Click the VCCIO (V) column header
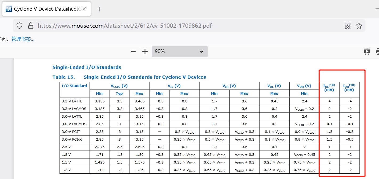 (119, 86)
